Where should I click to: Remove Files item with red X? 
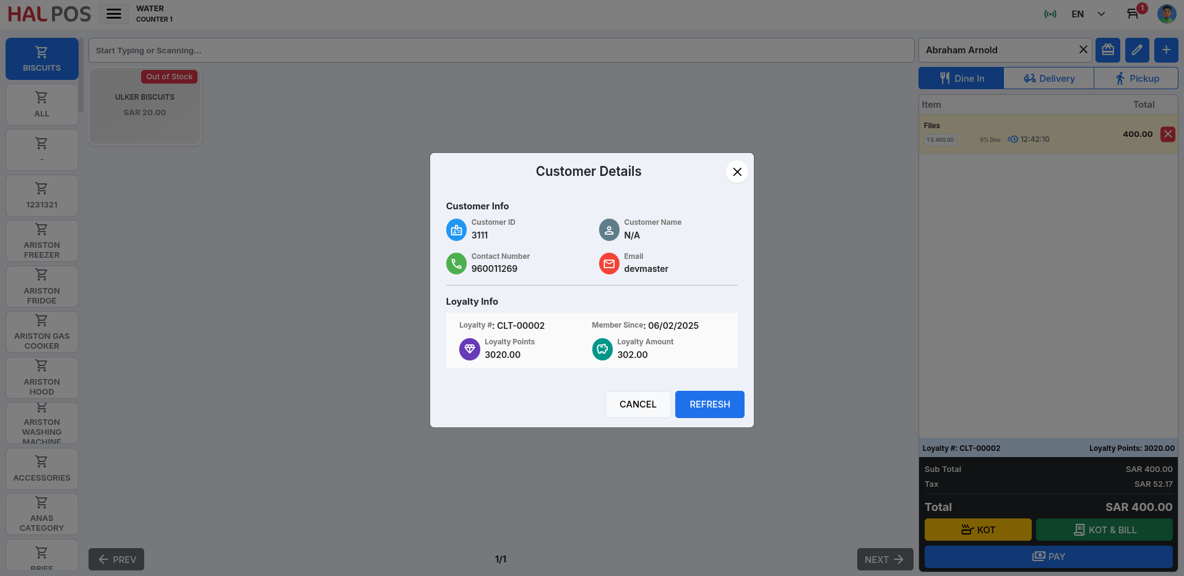click(x=1167, y=134)
